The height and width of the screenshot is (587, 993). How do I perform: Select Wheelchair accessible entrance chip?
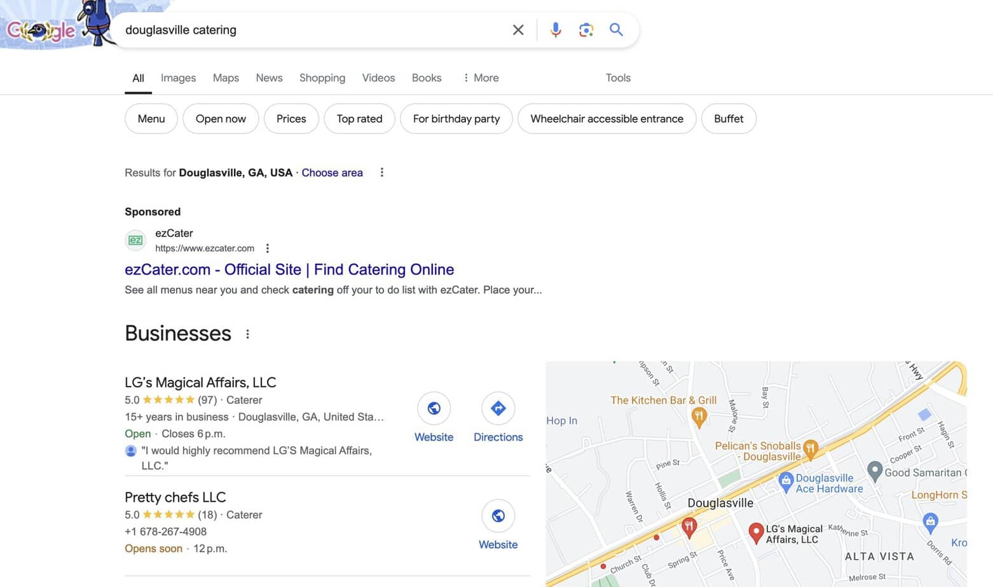click(x=607, y=119)
